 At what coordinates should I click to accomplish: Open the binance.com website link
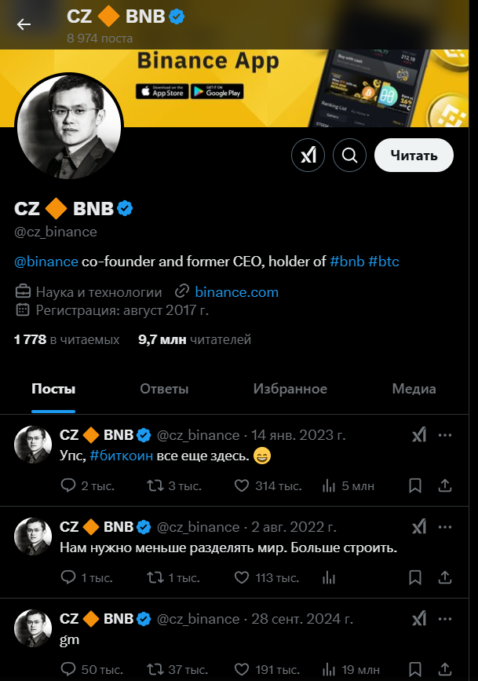click(x=235, y=291)
